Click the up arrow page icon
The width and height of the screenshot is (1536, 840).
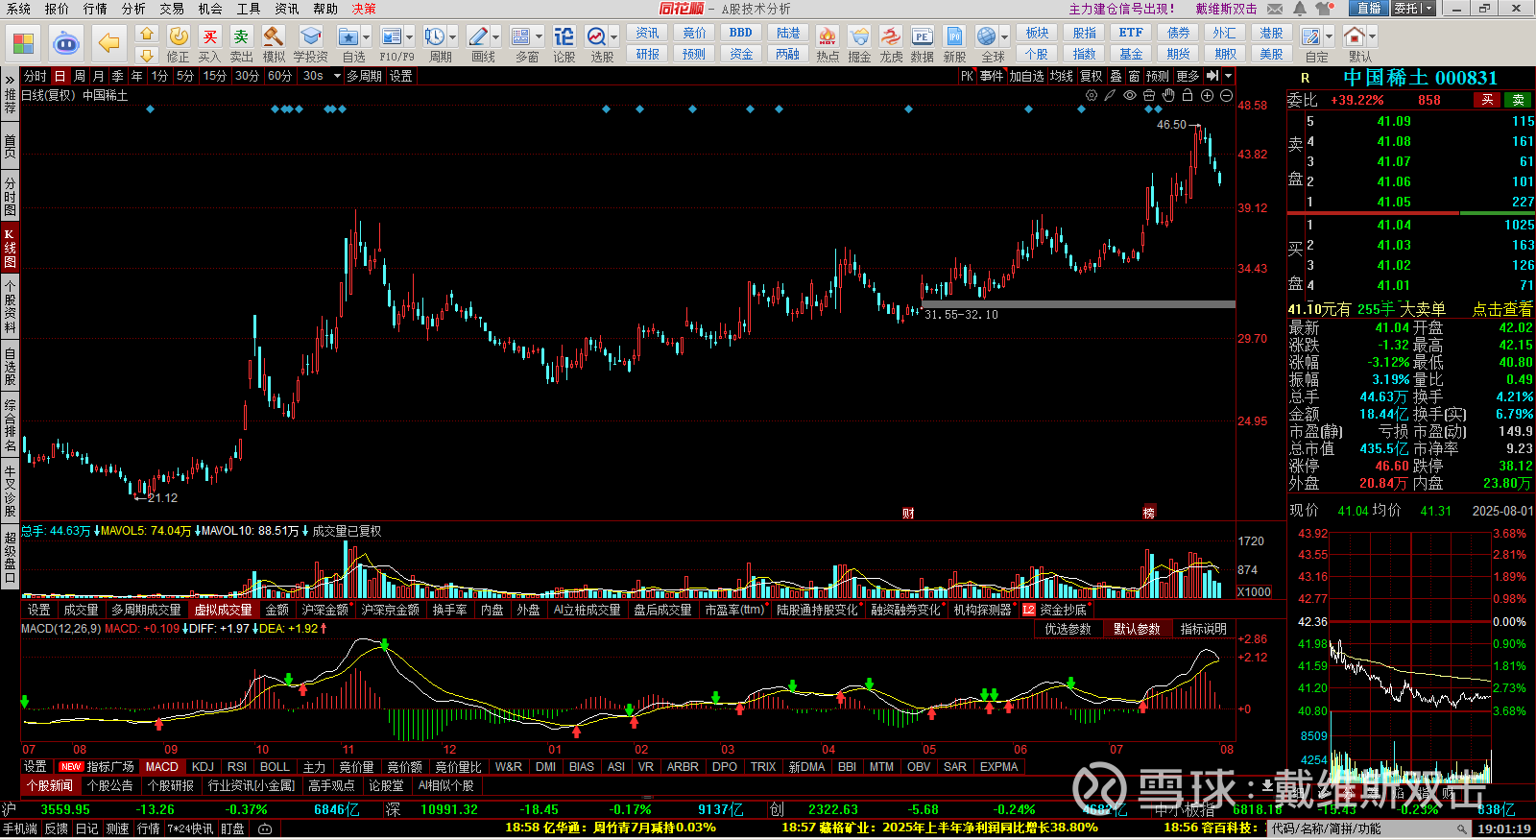click(146, 34)
